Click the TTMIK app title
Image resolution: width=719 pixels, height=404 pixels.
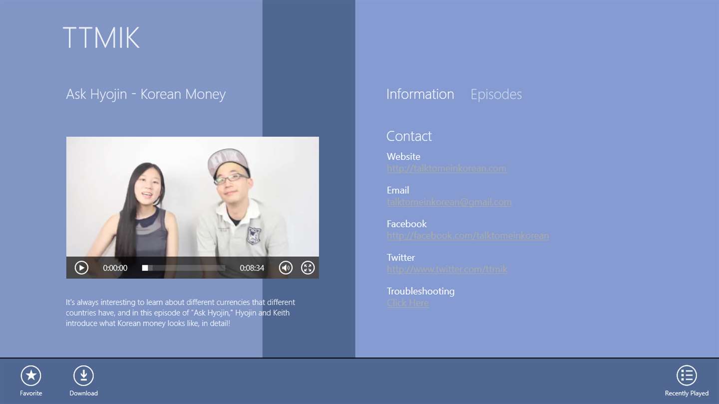coord(101,37)
